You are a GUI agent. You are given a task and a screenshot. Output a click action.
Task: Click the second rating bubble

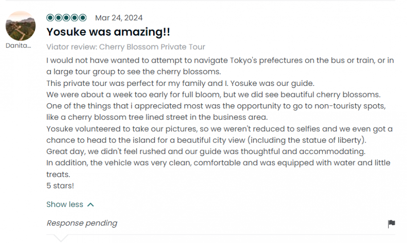point(58,18)
